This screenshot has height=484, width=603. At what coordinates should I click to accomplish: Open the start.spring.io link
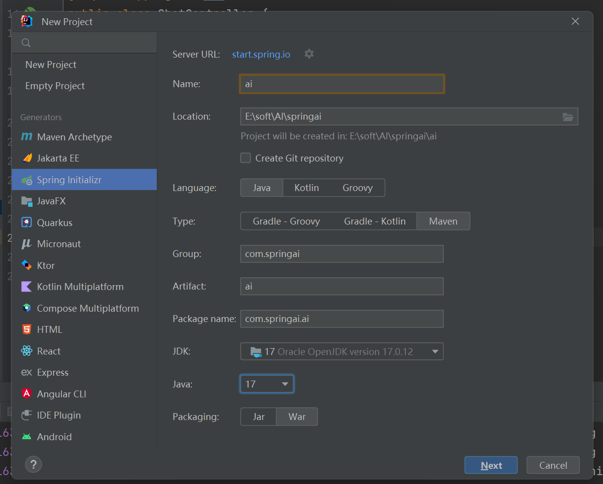(261, 54)
